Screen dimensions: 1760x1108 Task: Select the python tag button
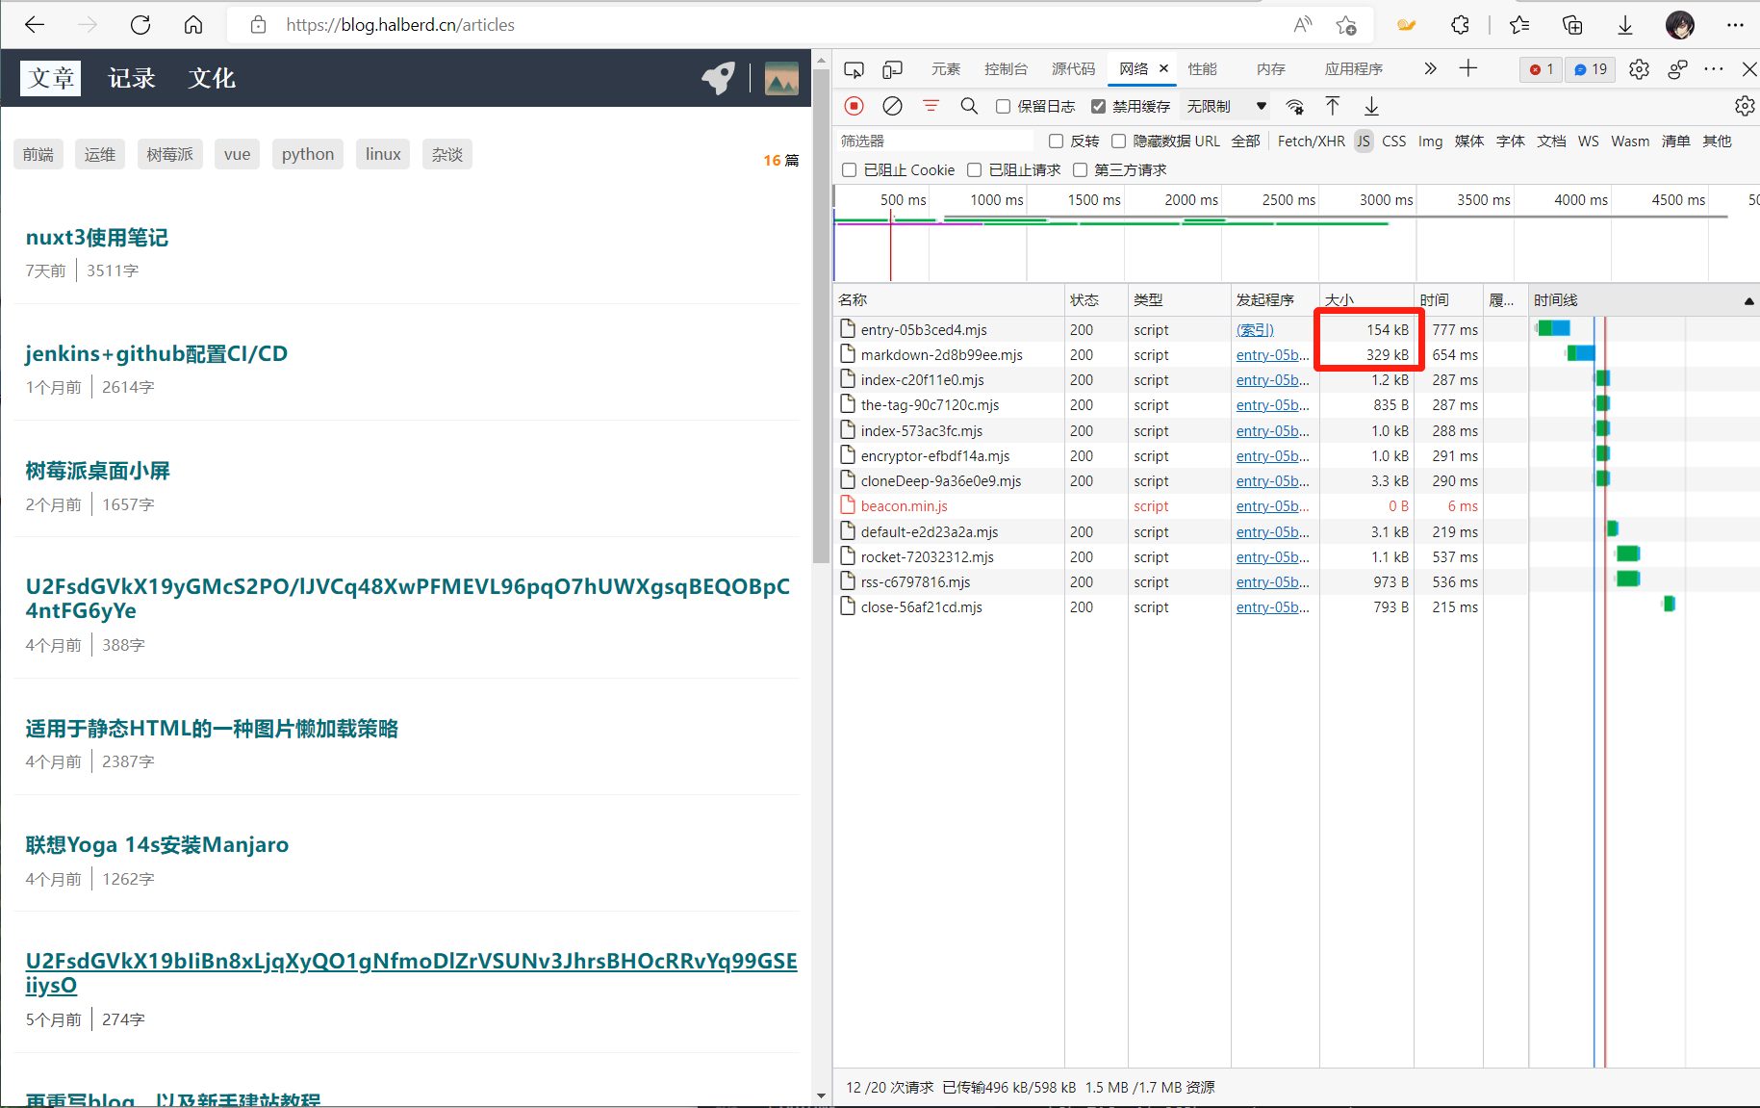point(308,154)
